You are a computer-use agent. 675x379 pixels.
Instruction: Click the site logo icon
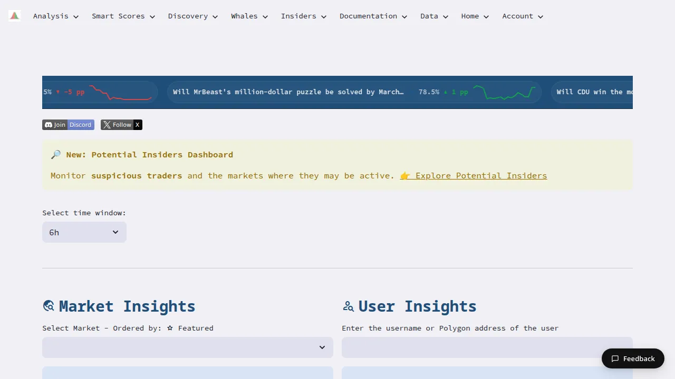15,16
